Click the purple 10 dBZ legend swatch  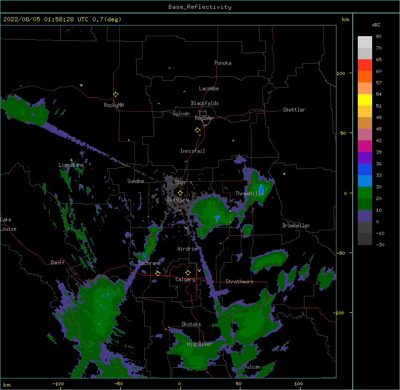(365, 216)
